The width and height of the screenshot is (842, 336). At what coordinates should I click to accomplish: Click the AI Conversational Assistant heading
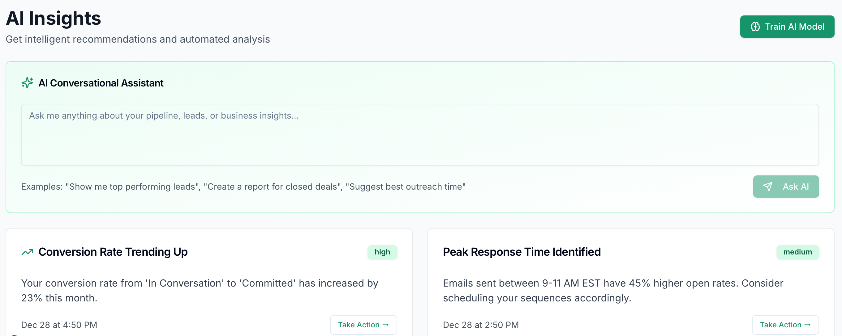[x=101, y=83]
